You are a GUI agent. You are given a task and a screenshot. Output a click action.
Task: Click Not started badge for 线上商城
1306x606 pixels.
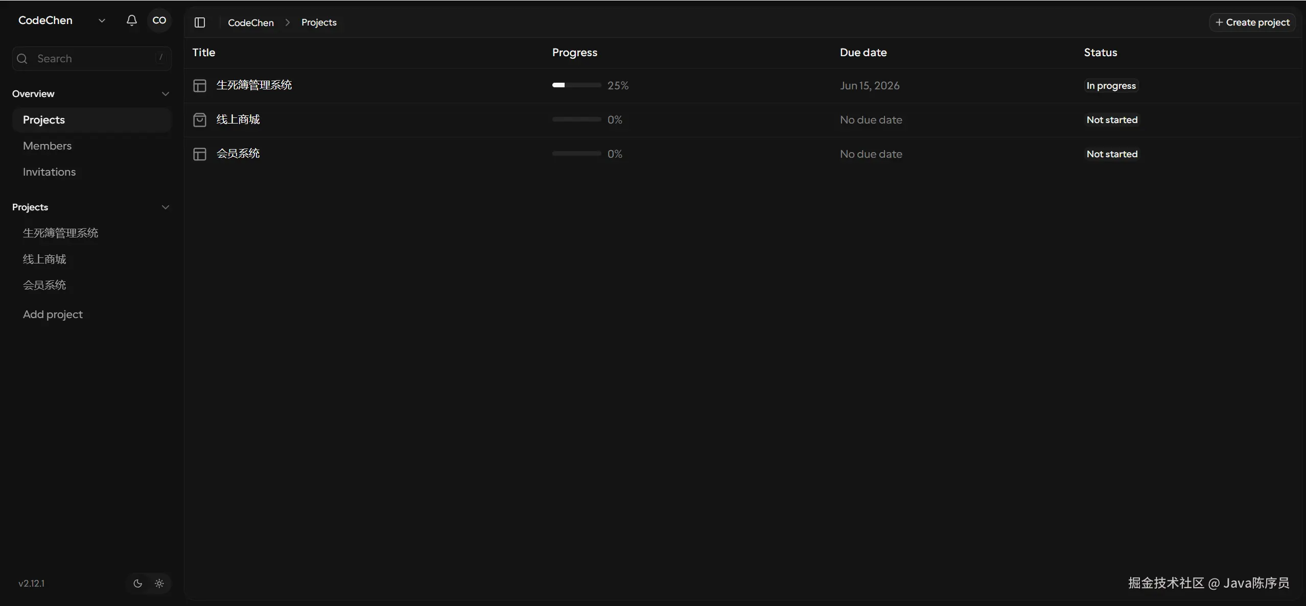[x=1112, y=120]
